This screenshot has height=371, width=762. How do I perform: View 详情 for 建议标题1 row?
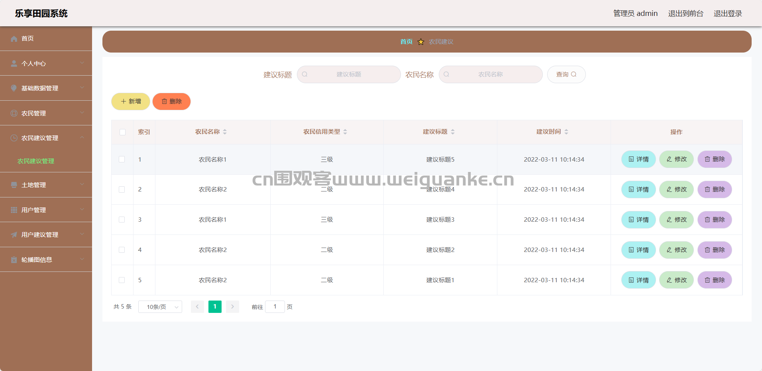tap(638, 280)
